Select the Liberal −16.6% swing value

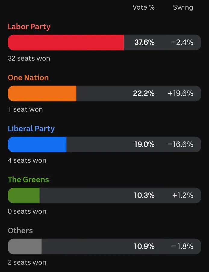[x=180, y=144]
